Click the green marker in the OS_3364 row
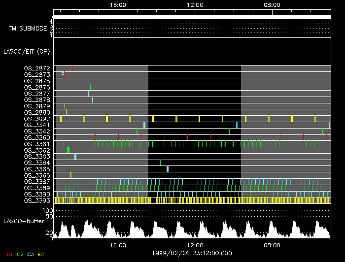This screenshot has height=262, width=345. [160, 163]
